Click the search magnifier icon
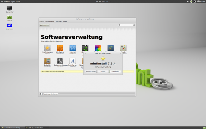206x129 pixels. pos(119,25)
